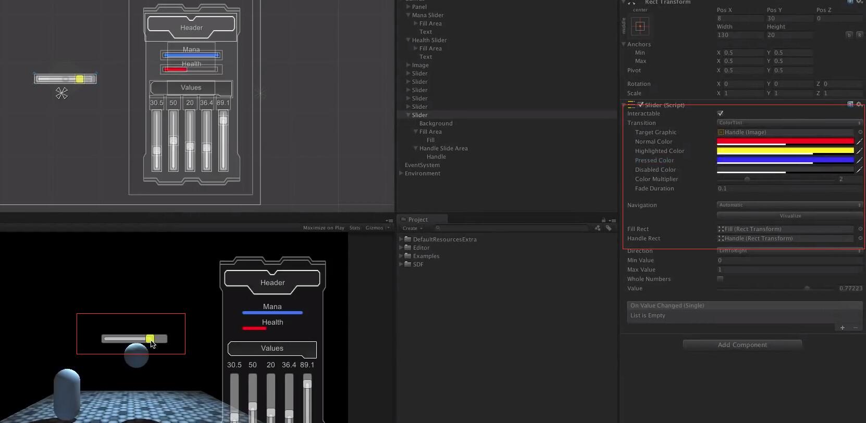Click the Visualize button
This screenshot has height=423, width=866.
coord(790,215)
